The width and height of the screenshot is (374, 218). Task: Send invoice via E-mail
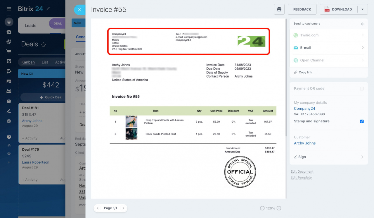[329, 48]
